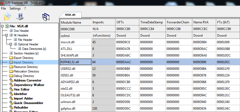Click the Hex Editor tool icon
This screenshot has height=112, width=240.
11,89
